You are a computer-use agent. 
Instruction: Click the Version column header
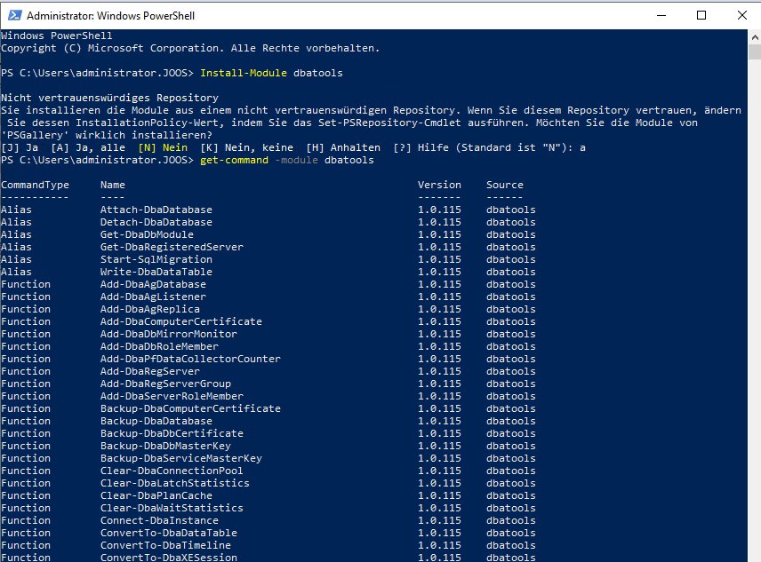pyautogui.click(x=439, y=185)
